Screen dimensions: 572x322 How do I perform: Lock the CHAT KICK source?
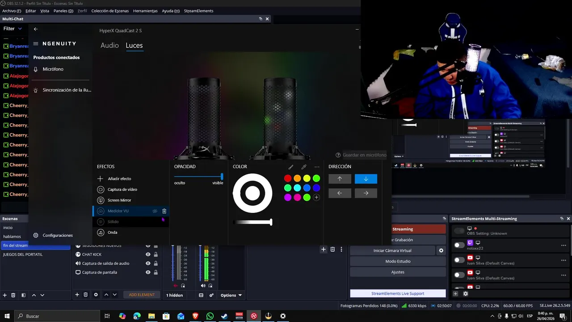coord(156,254)
